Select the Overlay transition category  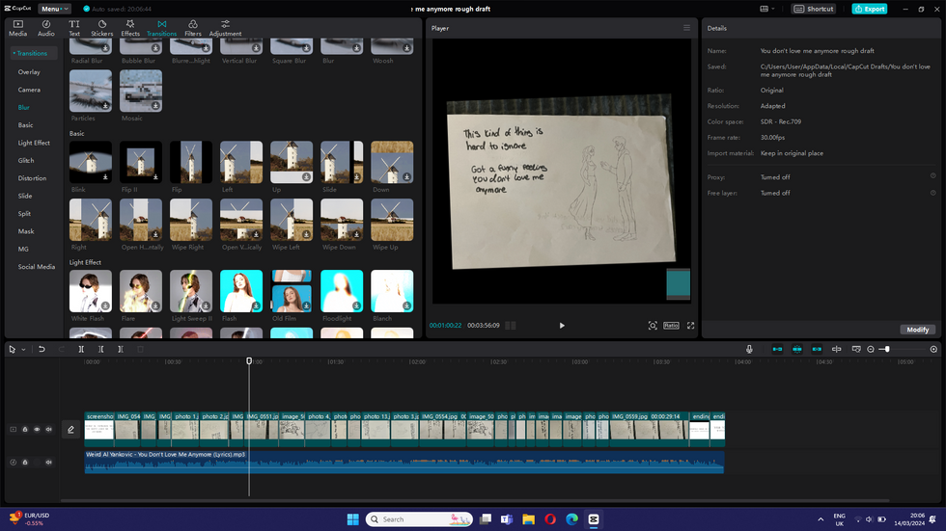(29, 71)
